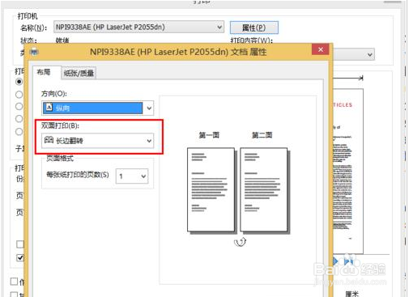This screenshot has width=409, height=297.
Task: Click the 第二面 page preview thumbnail
Action: [x=264, y=189]
